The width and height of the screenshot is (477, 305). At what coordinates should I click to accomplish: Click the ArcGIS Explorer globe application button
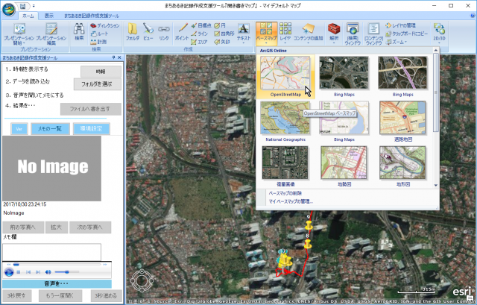click(9, 10)
